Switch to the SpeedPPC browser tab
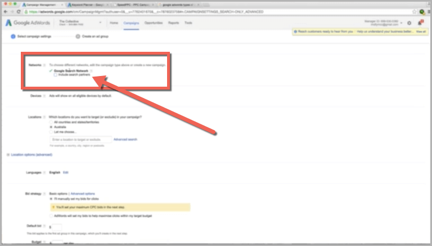 click(x=133, y=5)
